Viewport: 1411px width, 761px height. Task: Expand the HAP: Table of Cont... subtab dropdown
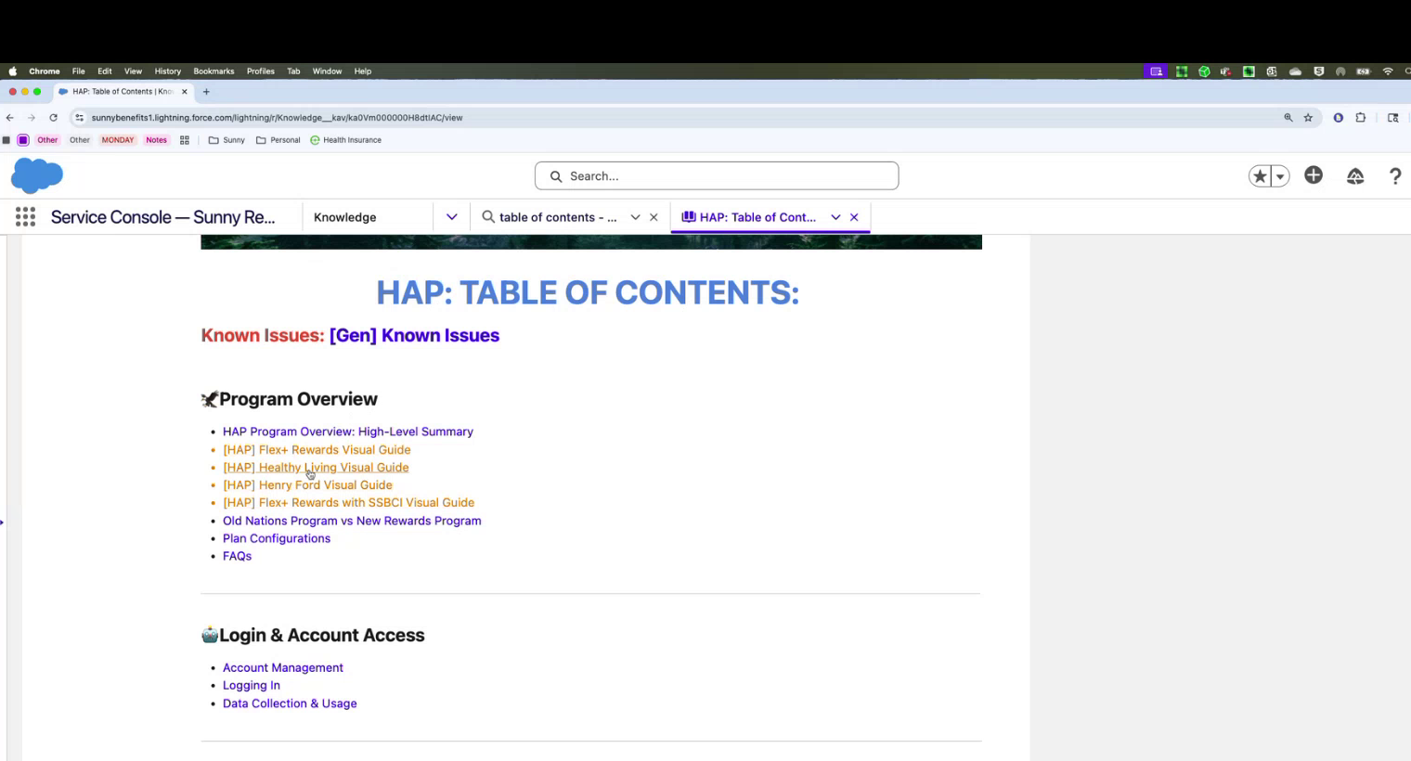(x=834, y=216)
